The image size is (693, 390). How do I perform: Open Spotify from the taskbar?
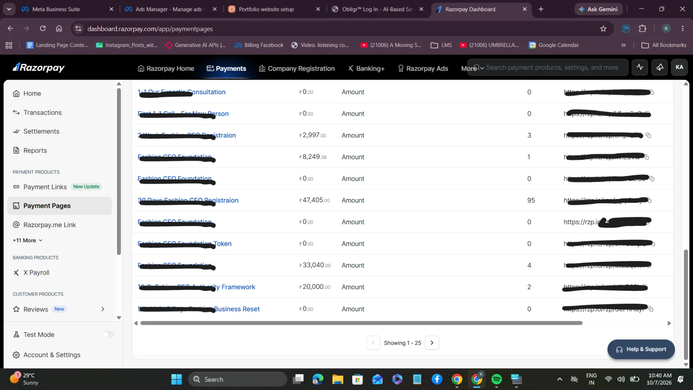[497, 380]
